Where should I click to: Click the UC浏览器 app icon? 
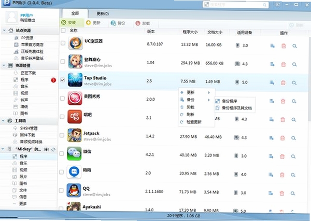[x=76, y=43]
